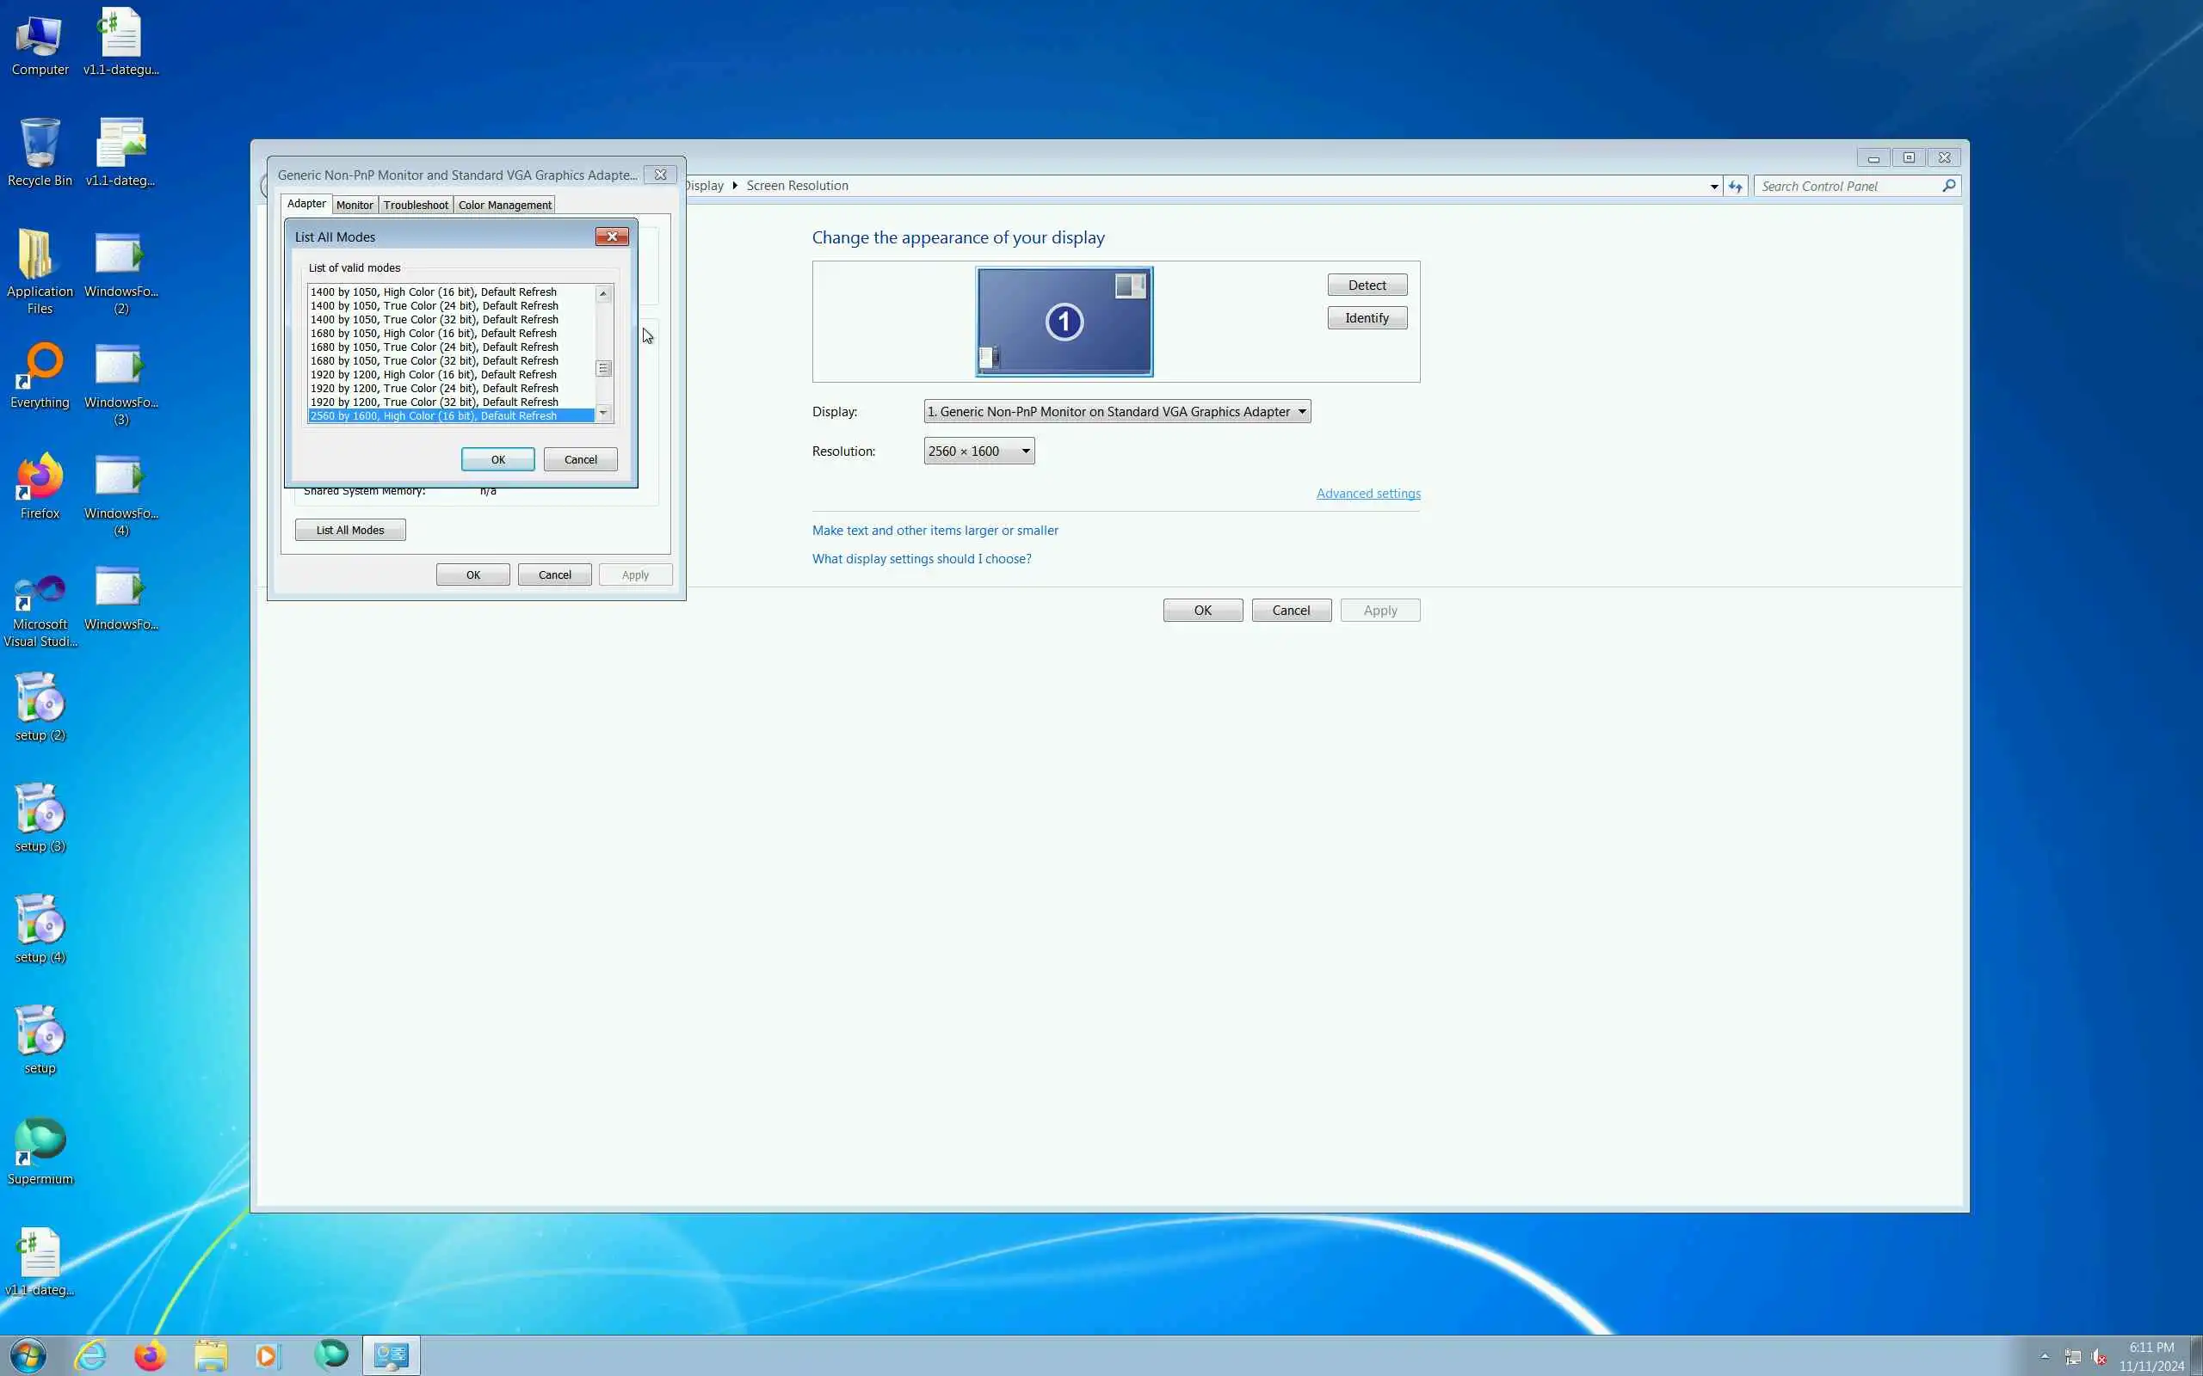The width and height of the screenshot is (2203, 1376).
Task: Open the Advanced settings link
Action: click(1367, 494)
